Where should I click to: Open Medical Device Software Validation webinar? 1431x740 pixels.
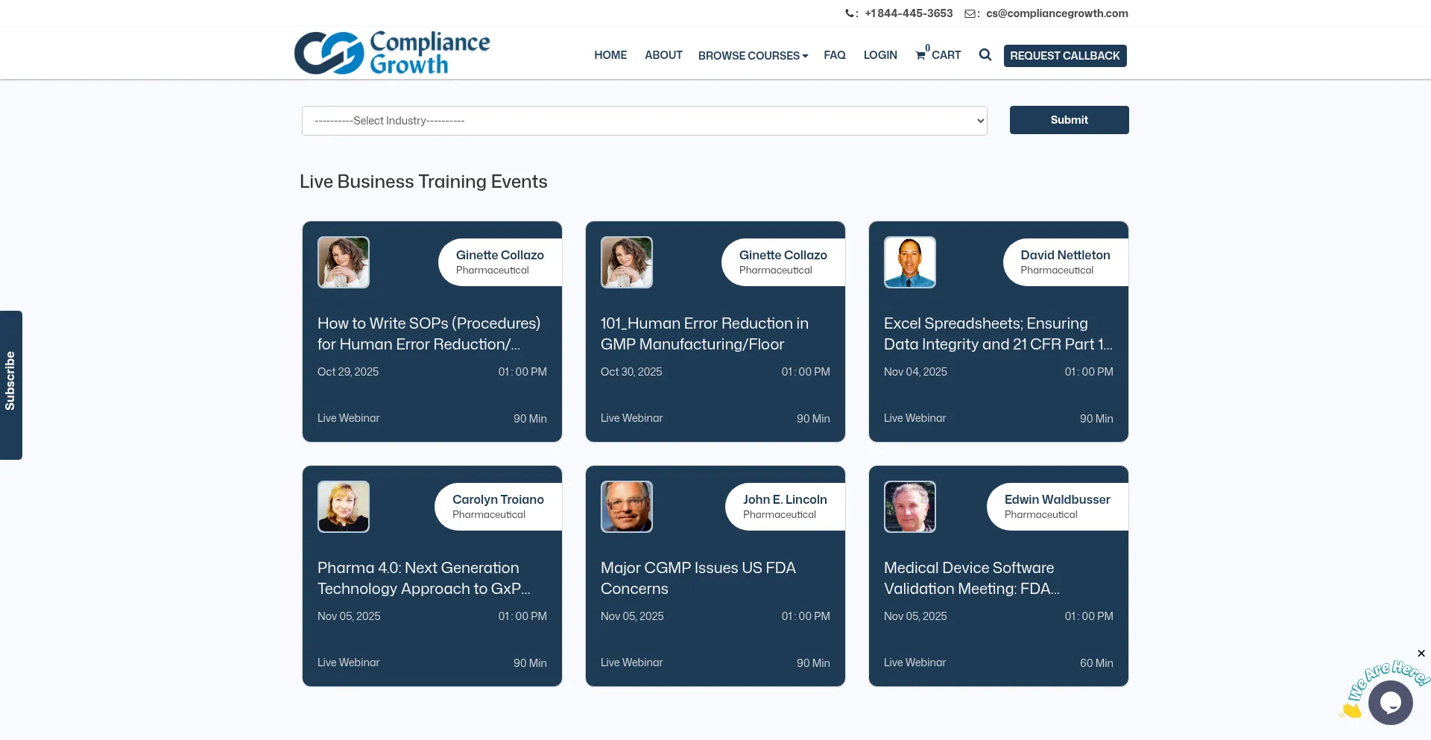pyautogui.click(x=970, y=578)
